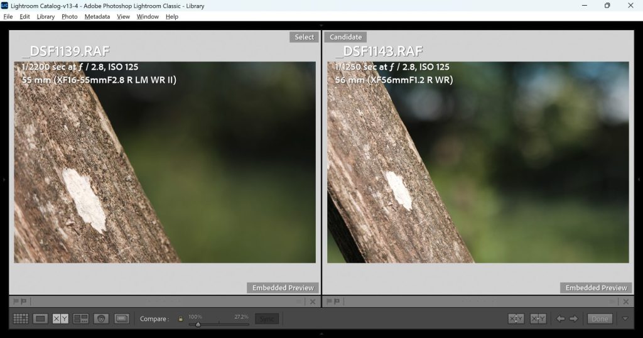The image size is (643, 338).
Task: Click the Candidate label
Action: [345, 37]
